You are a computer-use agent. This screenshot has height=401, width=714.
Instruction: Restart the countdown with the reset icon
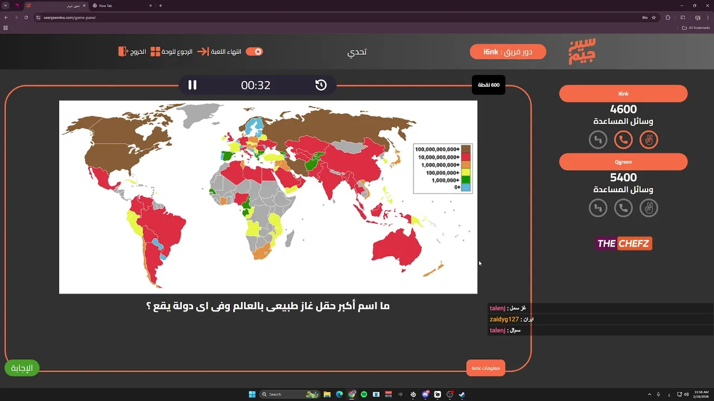coord(321,85)
